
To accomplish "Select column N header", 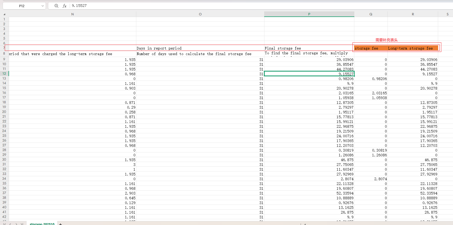I will [72, 14].
